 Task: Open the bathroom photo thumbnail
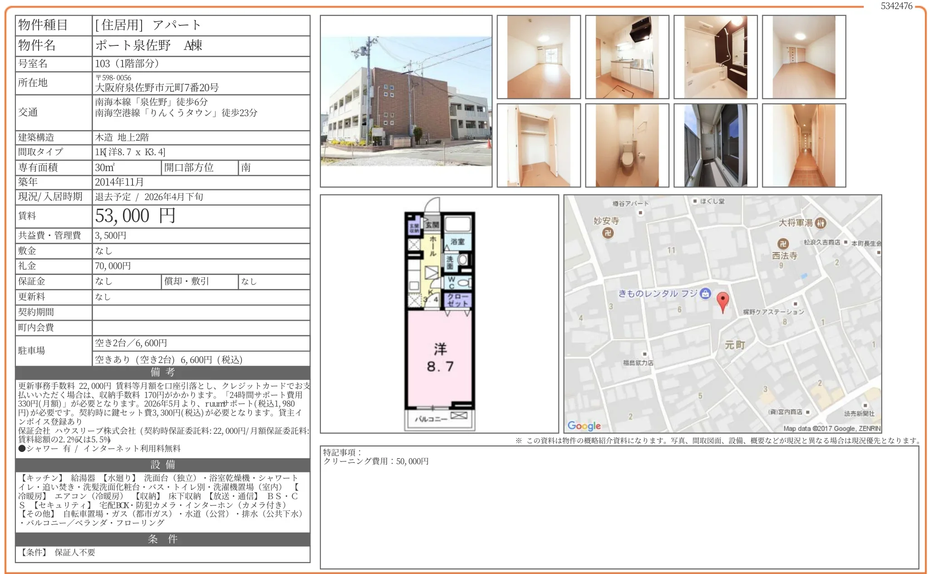(x=715, y=57)
